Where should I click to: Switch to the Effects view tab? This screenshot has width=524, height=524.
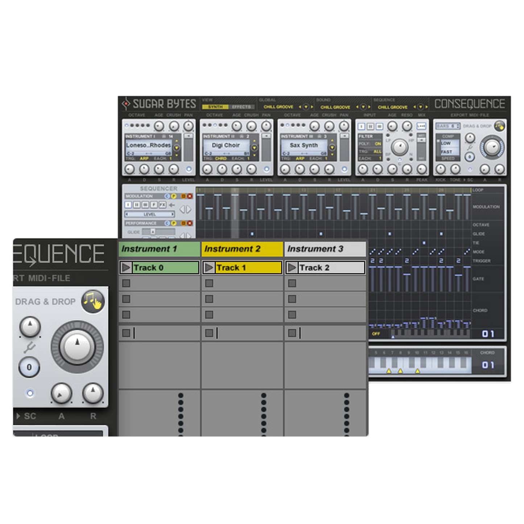[241, 107]
